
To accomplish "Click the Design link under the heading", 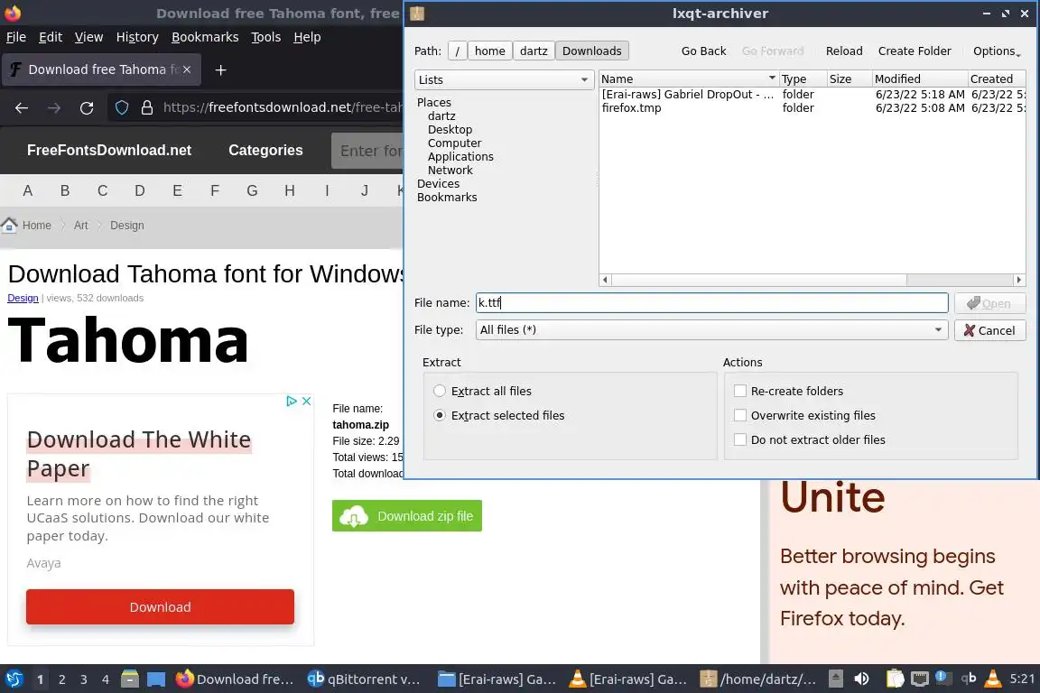I will click(23, 298).
